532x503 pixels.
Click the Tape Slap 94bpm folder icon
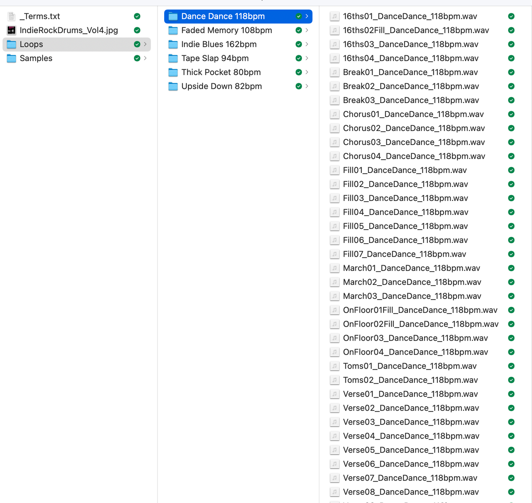173,58
